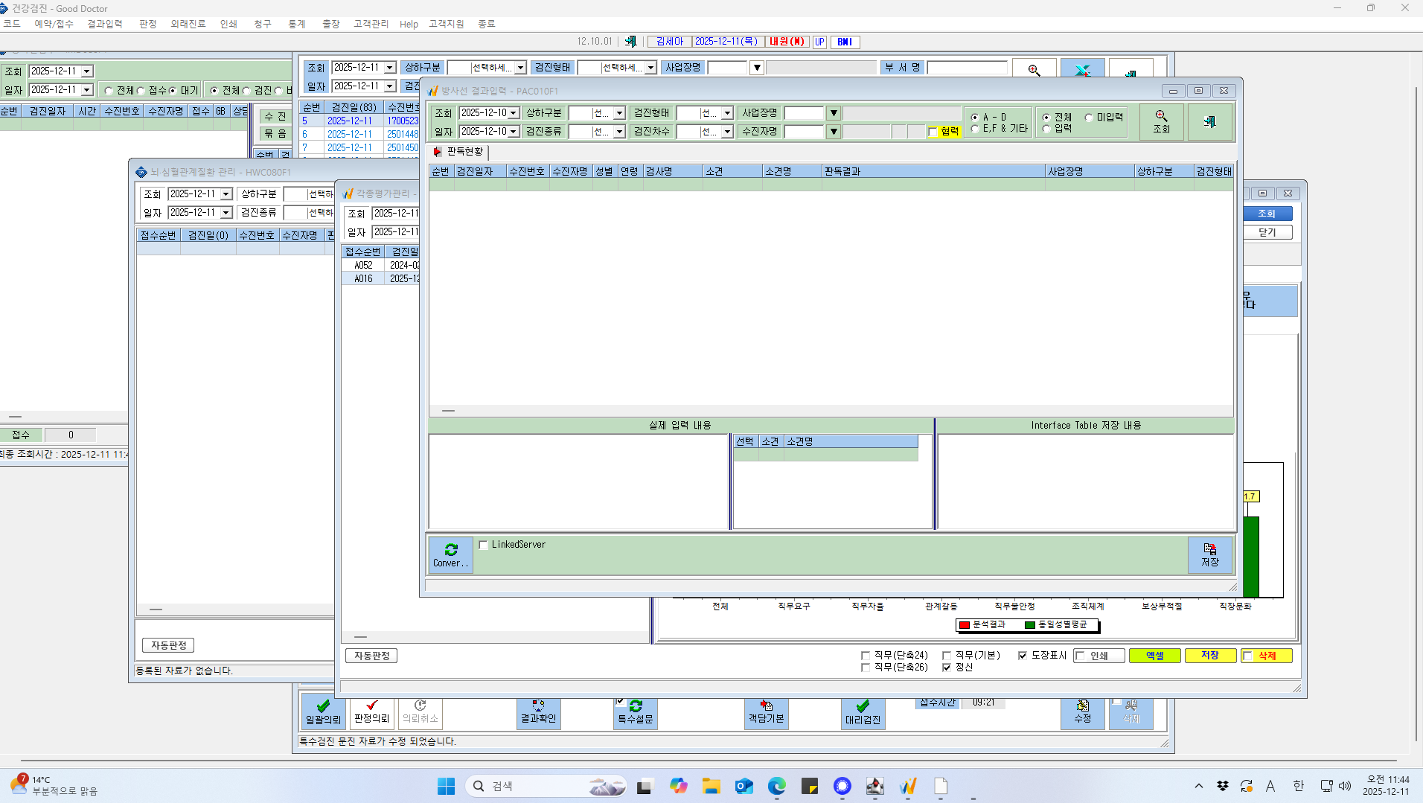This screenshot has width=1423, height=803.
Task: Toggle the 협력 checkbox
Action: 933,132
